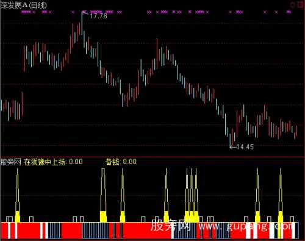Select the 在犹豫中上扬 indicator label
The width and height of the screenshot is (305, 241).
click(x=45, y=162)
